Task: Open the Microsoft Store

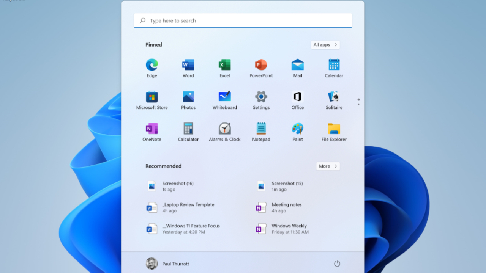Action: 152,100
